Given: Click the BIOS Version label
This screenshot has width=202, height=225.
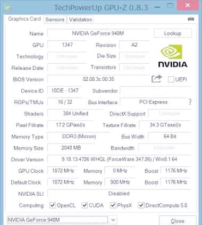Looking at the screenshot, I should (28, 79).
